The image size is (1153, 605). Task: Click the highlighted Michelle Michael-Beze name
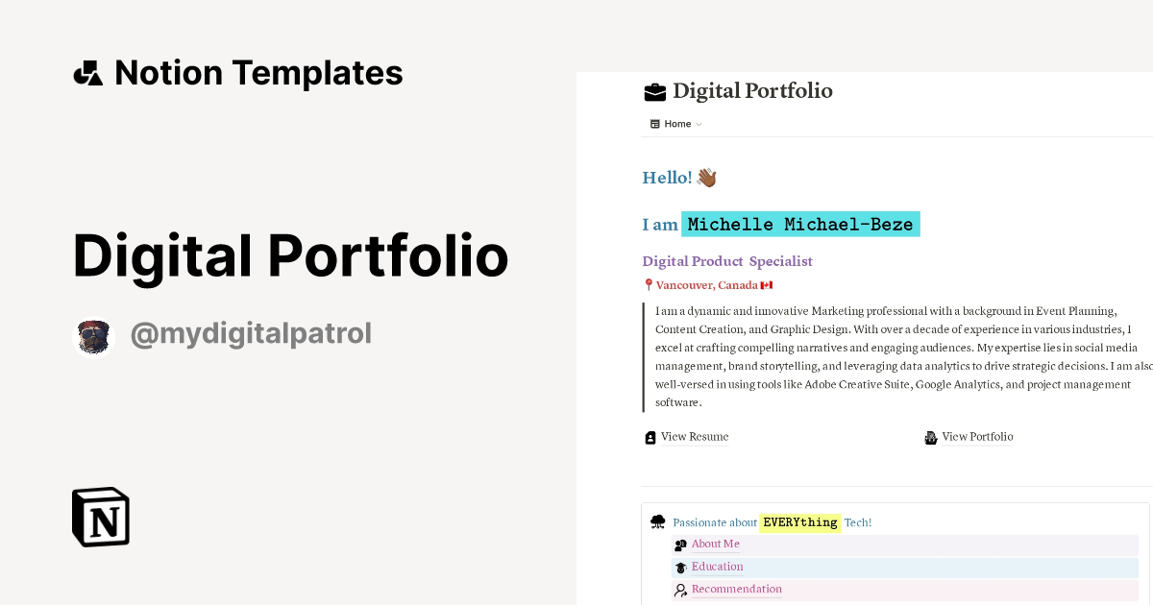coord(800,225)
